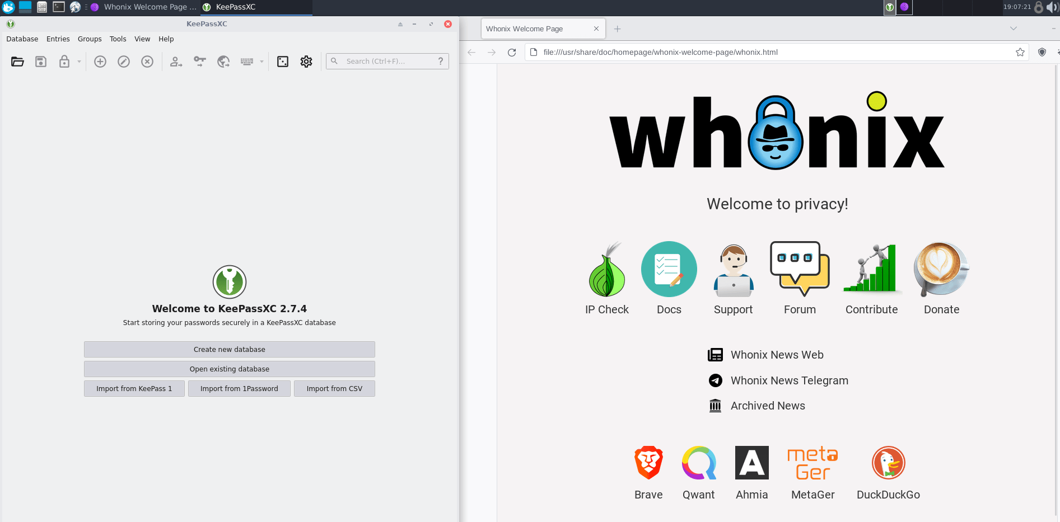Click the Copy password key icon

pyautogui.click(x=200, y=62)
